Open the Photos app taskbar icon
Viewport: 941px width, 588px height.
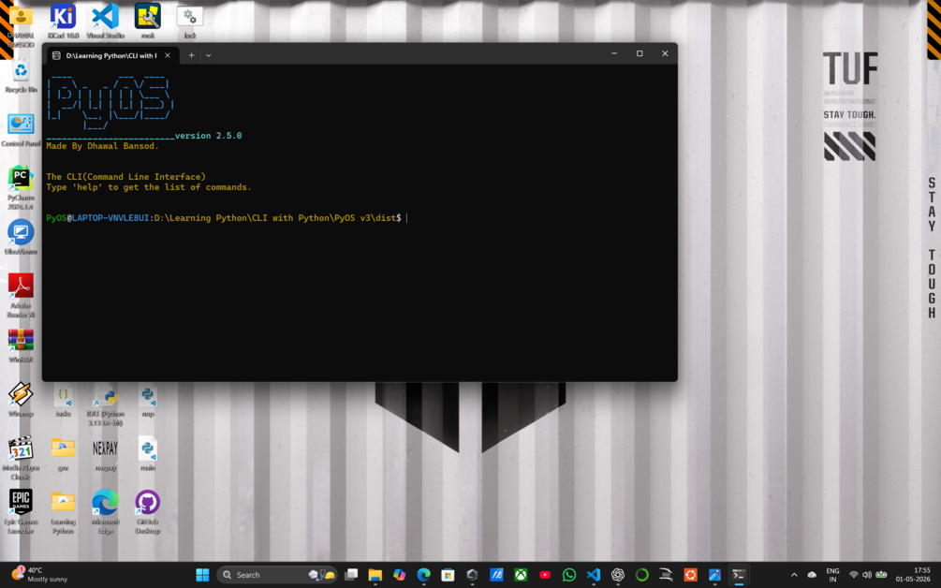coord(714,575)
